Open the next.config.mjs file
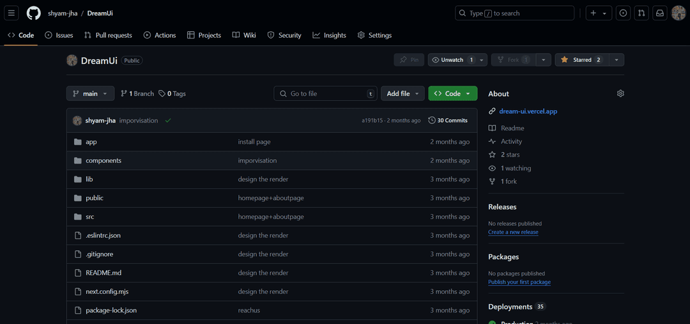This screenshot has width=690, height=324. (x=107, y=291)
